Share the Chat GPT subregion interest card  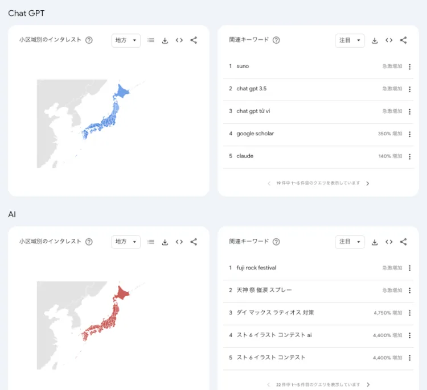[x=194, y=40]
